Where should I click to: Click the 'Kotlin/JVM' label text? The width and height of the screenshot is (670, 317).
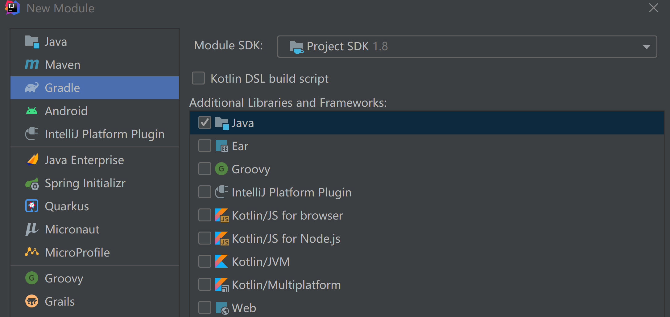pyautogui.click(x=261, y=262)
